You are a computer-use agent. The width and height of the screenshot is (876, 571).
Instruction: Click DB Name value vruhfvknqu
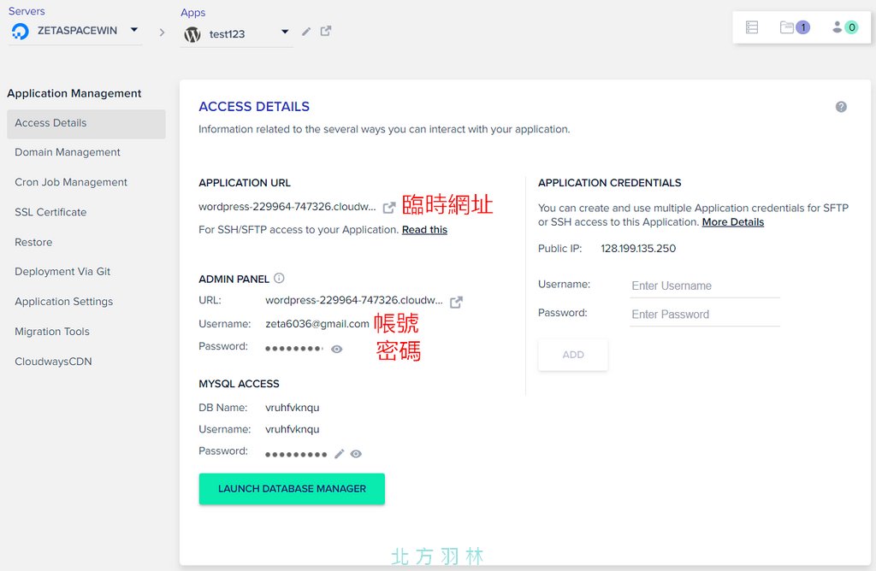pos(293,408)
